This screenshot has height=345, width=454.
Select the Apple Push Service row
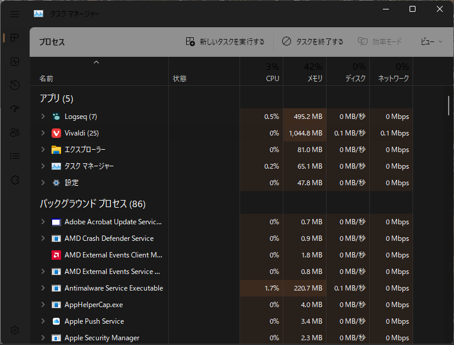222,321
